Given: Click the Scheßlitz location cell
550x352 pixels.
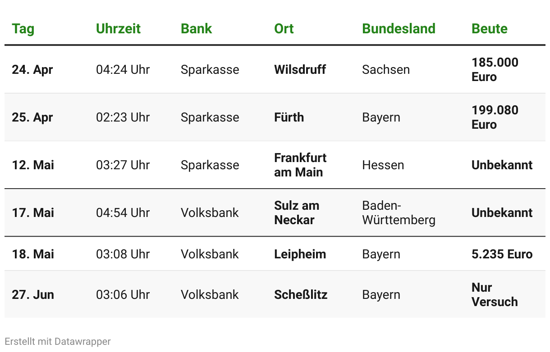Looking at the screenshot, I should [x=301, y=295].
